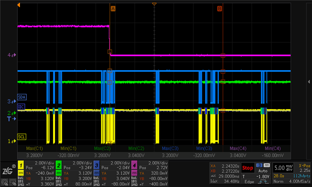Click channel 4 ground level marker

[x=12, y=55]
